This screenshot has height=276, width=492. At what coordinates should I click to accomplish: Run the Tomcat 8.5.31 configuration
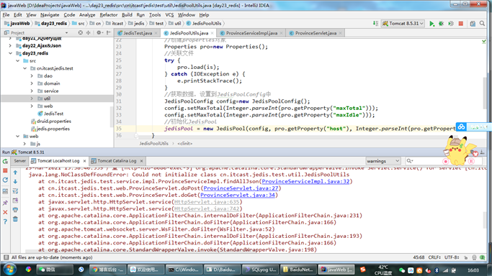click(431, 24)
